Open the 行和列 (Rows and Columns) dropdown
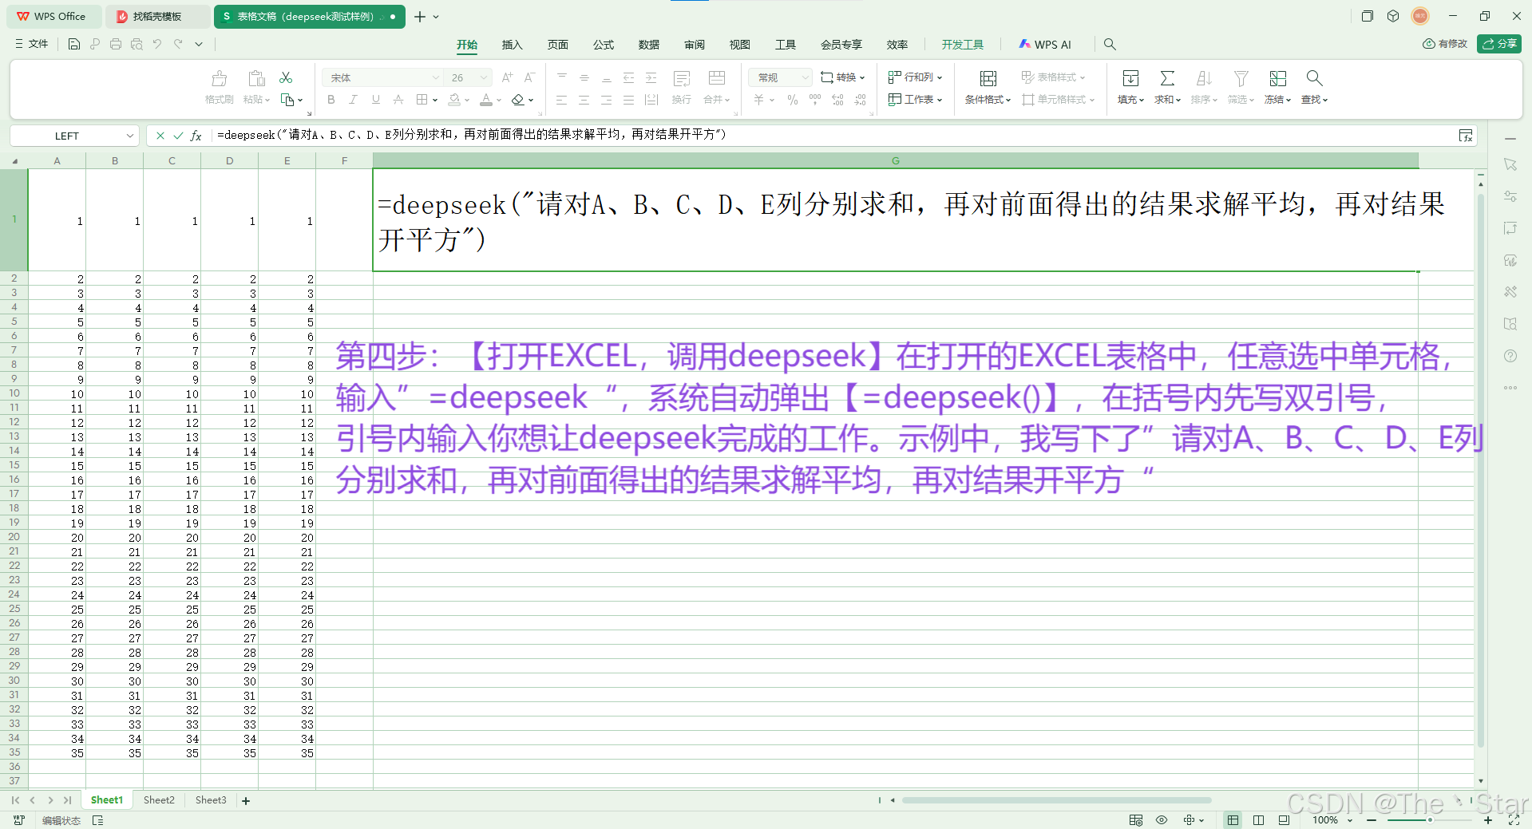 click(915, 77)
